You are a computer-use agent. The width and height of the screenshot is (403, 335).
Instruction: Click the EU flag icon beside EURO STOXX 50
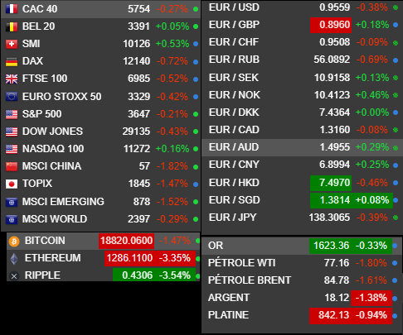point(12,97)
